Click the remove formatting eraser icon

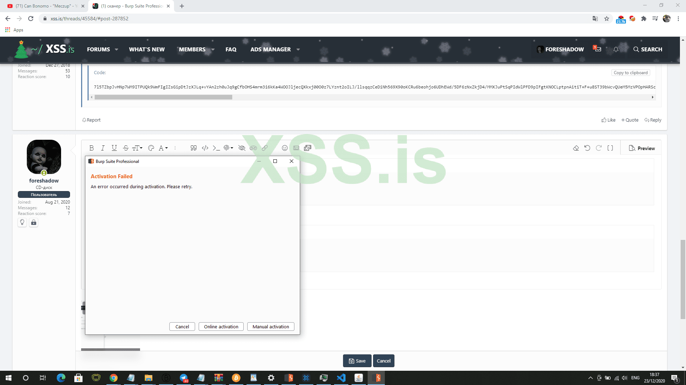coord(576,148)
